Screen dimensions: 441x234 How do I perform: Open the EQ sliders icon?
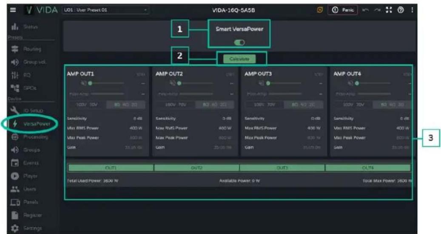click(15, 75)
